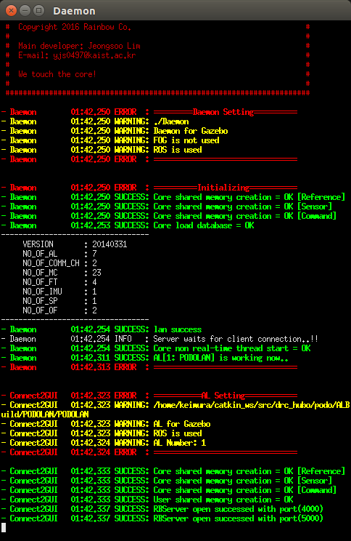Screen dimensions: 351x541
Task: Click the wrapped 'uild/PODOLAN/PODOLAN' line
Action: point(45,414)
